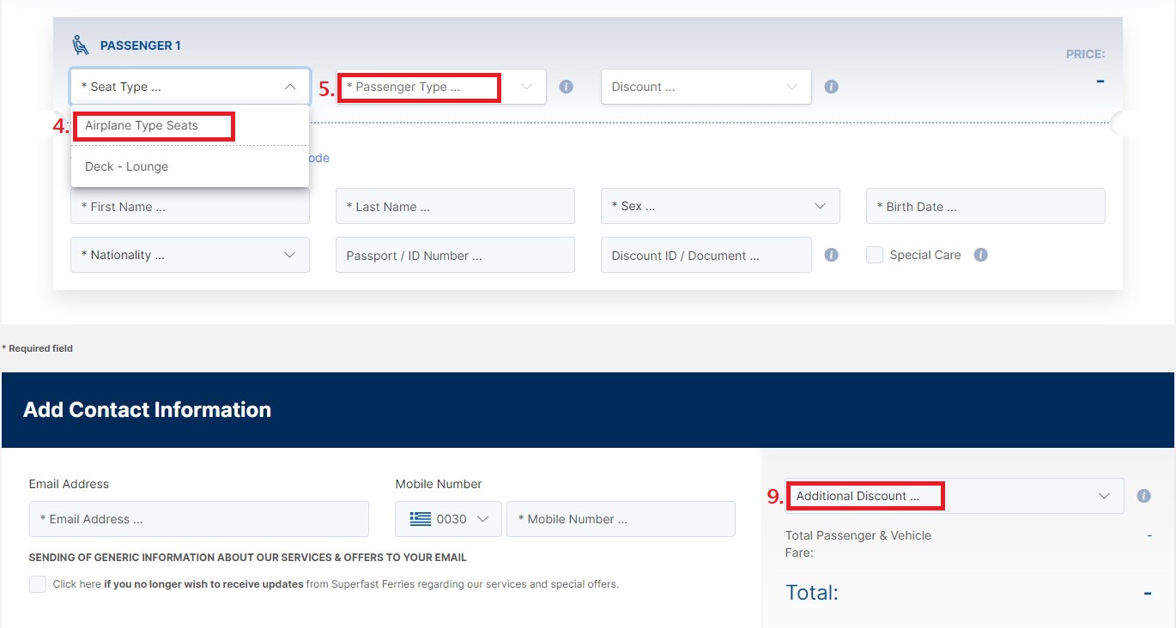Choose Deck - Lounge seat option

[126, 166]
